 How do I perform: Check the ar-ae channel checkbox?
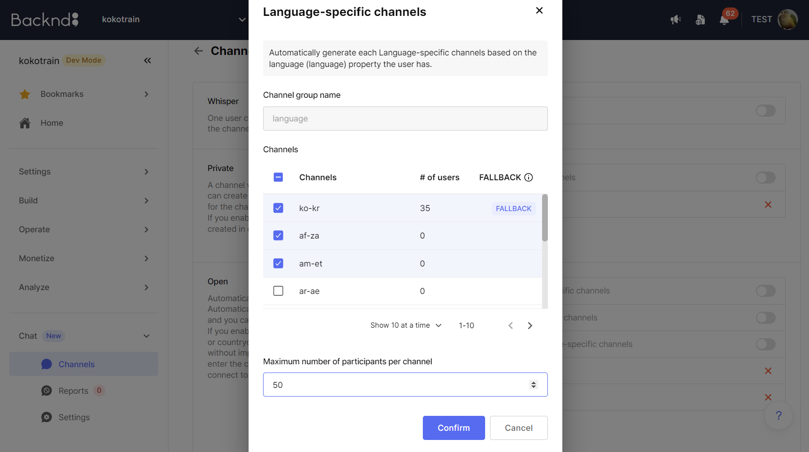[x=278, y=291]
